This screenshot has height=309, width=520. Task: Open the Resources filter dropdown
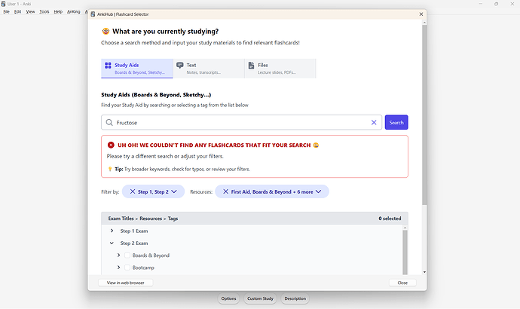[318, 191]
